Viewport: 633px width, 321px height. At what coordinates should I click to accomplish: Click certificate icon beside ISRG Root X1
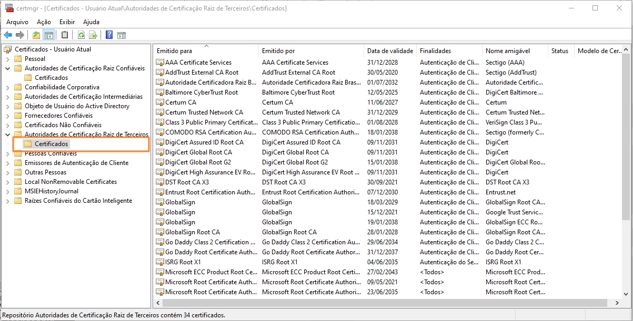pos(160,262)
